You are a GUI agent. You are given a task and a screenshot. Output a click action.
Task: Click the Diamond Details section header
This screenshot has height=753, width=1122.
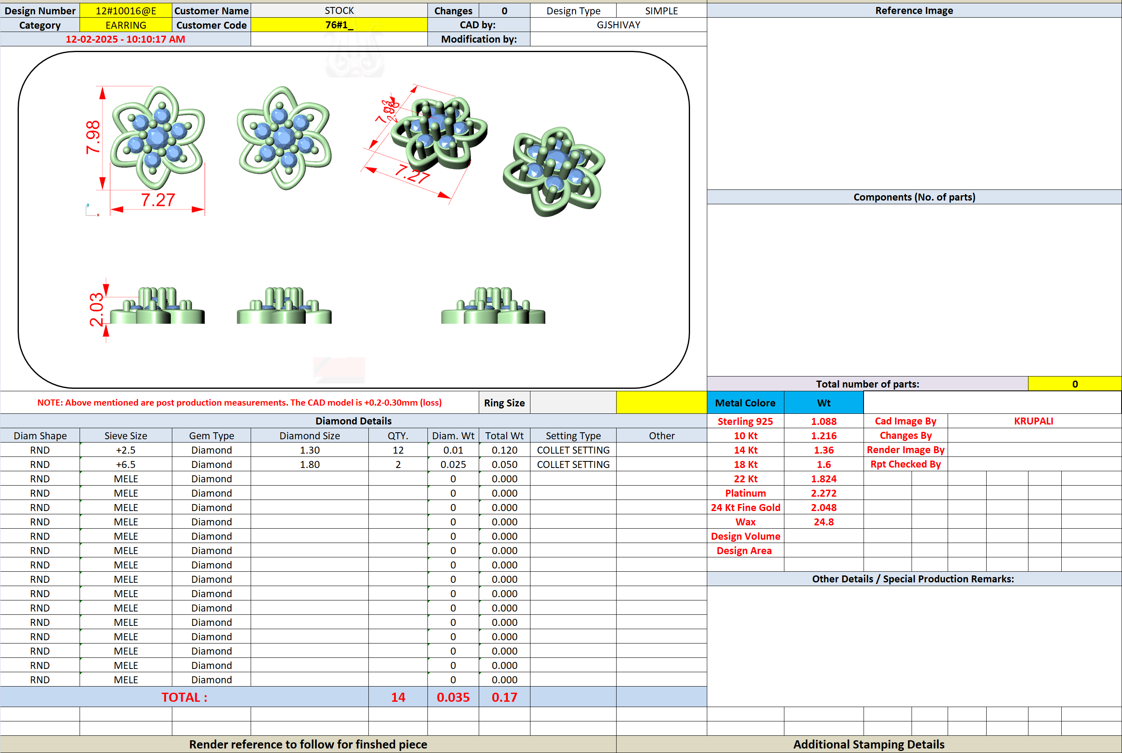click(x=354, y=421)
